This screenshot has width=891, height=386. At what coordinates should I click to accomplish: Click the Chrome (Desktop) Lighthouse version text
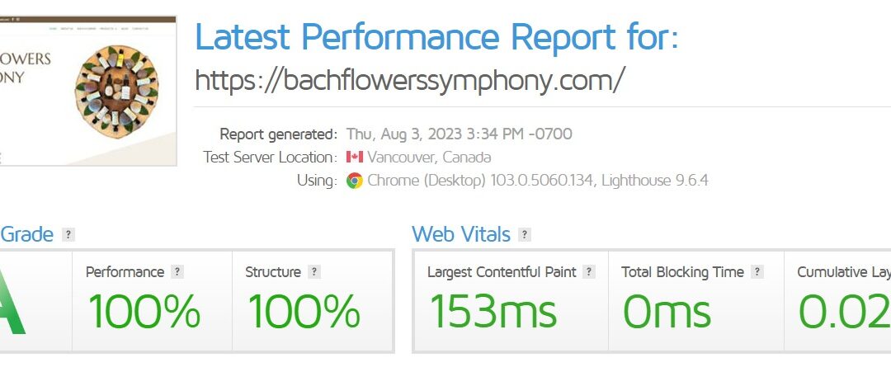538,181
